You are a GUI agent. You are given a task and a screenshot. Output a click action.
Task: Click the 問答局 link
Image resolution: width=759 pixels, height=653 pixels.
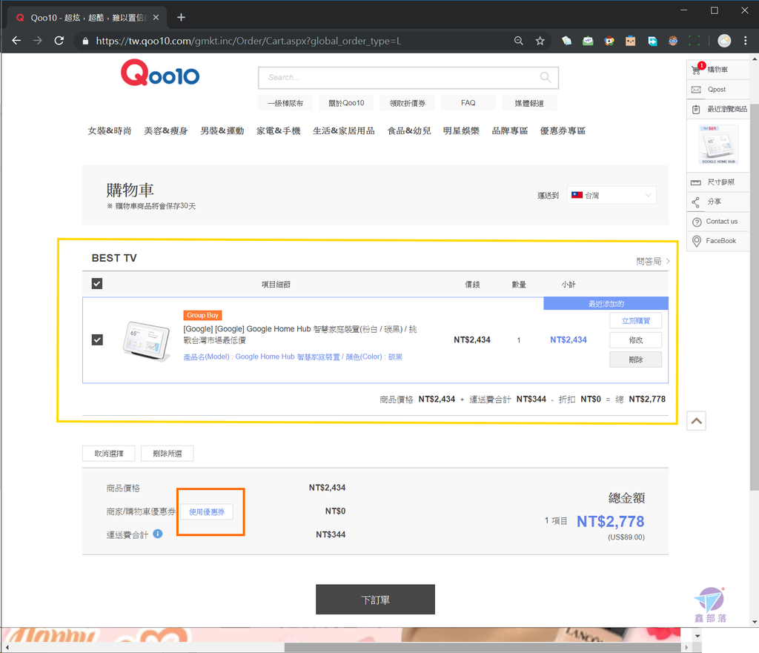pos(652,262)
